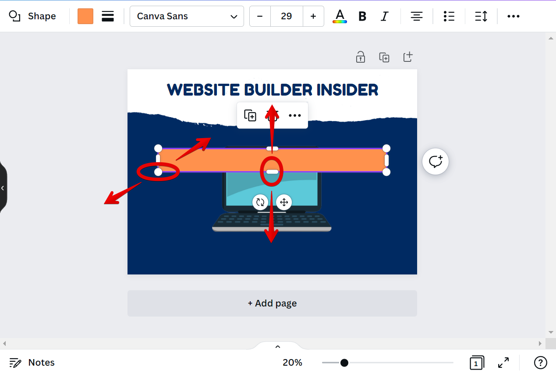Viewport: 556px width, 374px height.
Task: Click the vertical scrollbar down arrow
Action: (x=551, y=333)
